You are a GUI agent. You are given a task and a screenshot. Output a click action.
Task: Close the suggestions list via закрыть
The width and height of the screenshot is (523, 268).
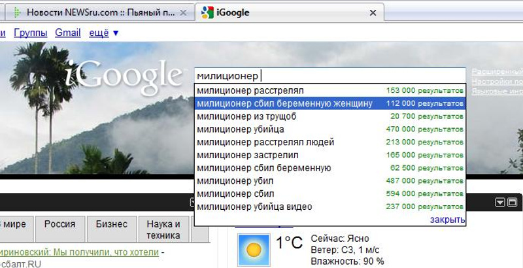coord(447,220)
